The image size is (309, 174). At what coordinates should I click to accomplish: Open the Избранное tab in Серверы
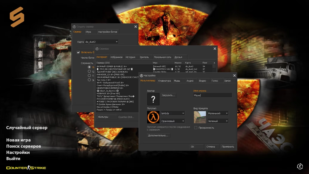click(116, 57)
